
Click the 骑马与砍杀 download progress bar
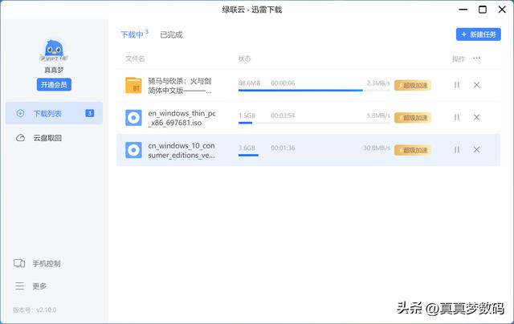[x=314, y=90]
